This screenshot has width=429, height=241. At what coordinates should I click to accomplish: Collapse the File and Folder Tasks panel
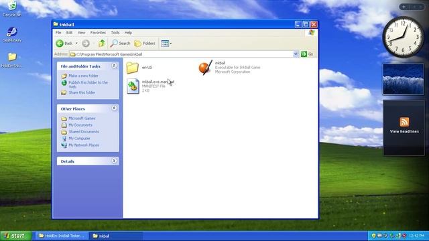(x=114, y=66)
